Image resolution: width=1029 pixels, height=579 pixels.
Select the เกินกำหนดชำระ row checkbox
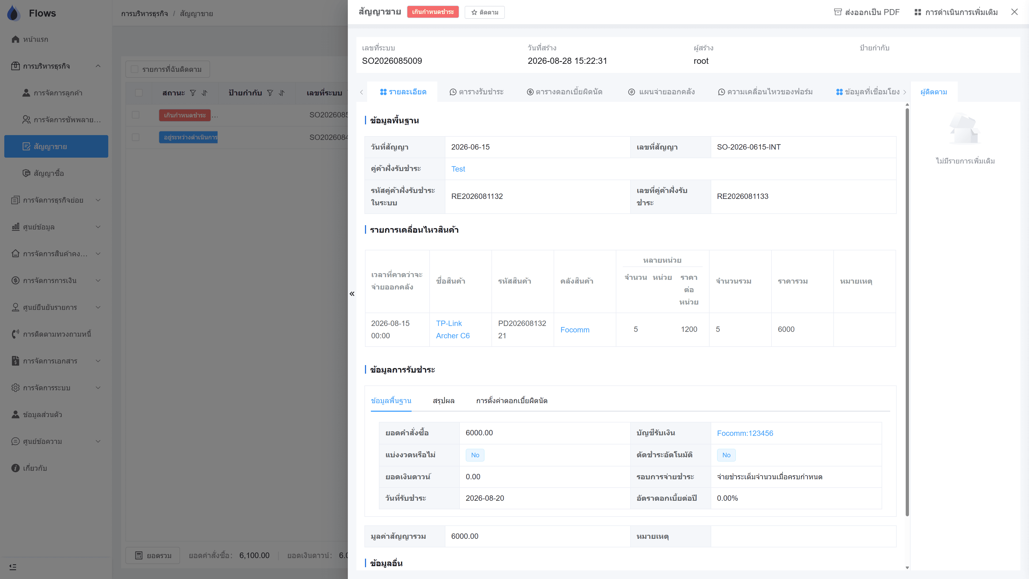tap(135, 115)
